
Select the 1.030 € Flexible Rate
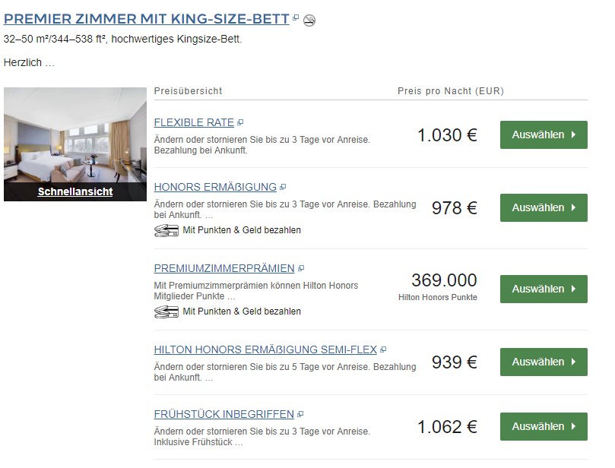click(x=544, y=135)
